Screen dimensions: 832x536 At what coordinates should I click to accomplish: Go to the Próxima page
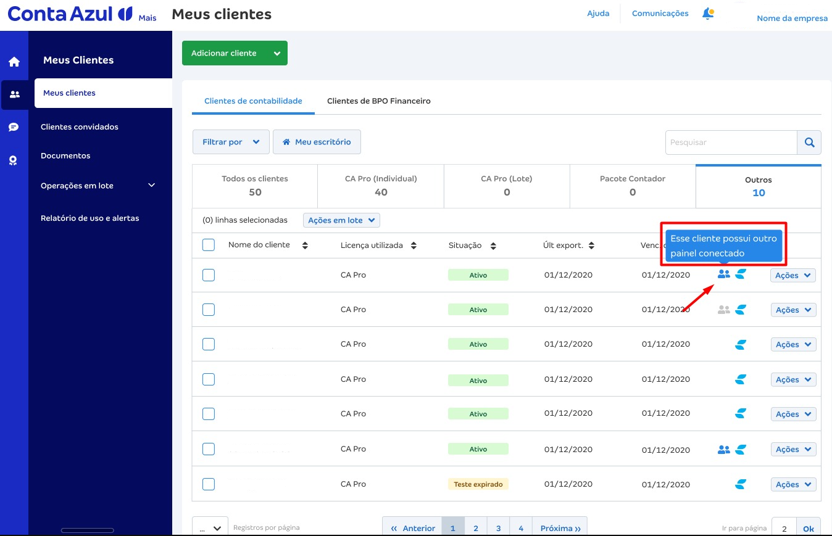tap(560, 528)
